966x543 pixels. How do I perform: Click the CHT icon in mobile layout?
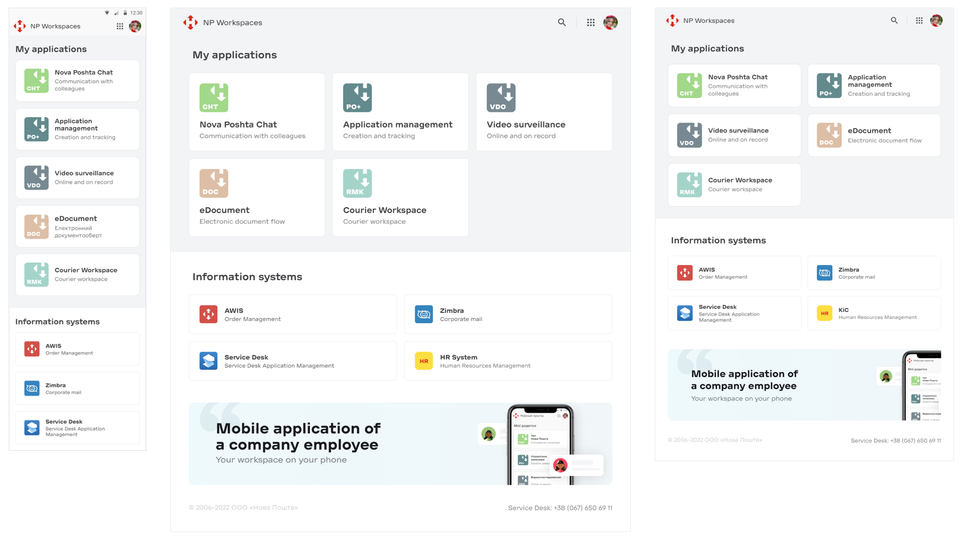[37, 81]
